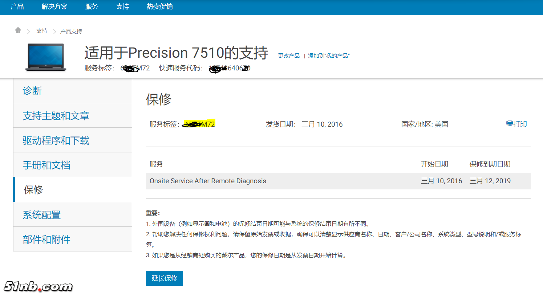Click the home icon in breadcrumb
543x295 pixels.
tap(18, 30)
